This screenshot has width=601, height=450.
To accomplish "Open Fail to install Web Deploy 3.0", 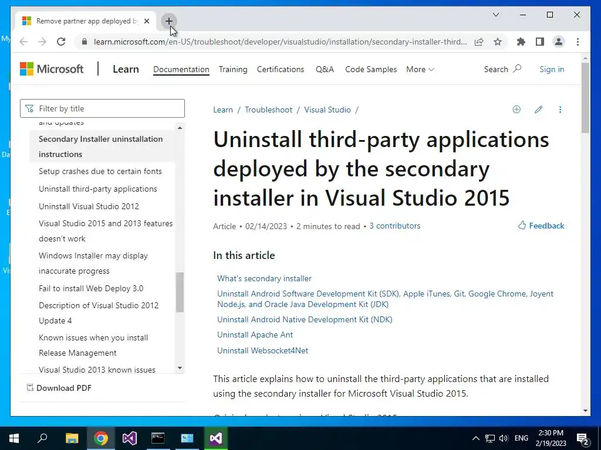I will click(91, 288).
